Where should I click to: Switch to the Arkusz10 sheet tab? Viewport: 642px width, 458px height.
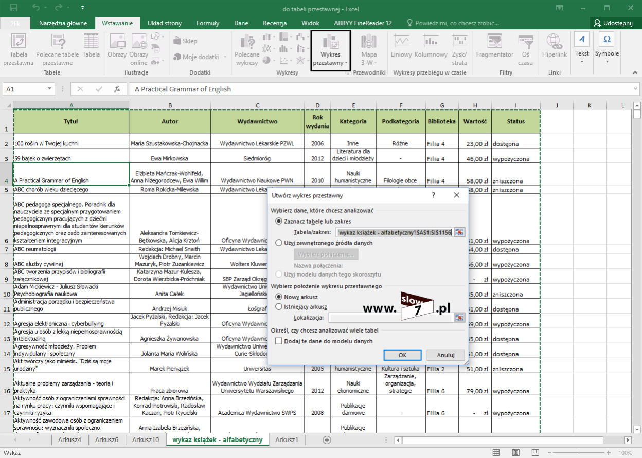pyautogui.click(x=146, y=439)
